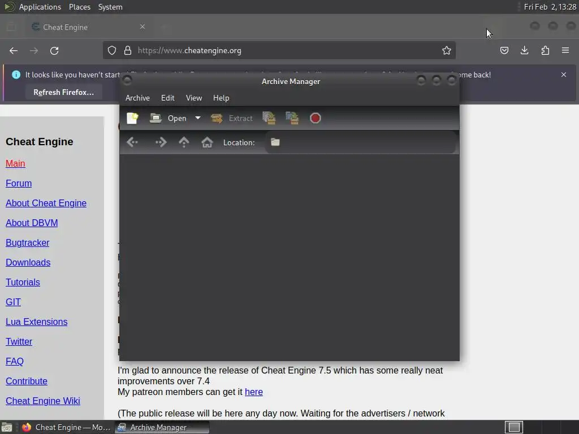This screenshot has width=579, height=434.
Task: Open the GIT link
Action: tap(14, 302)
